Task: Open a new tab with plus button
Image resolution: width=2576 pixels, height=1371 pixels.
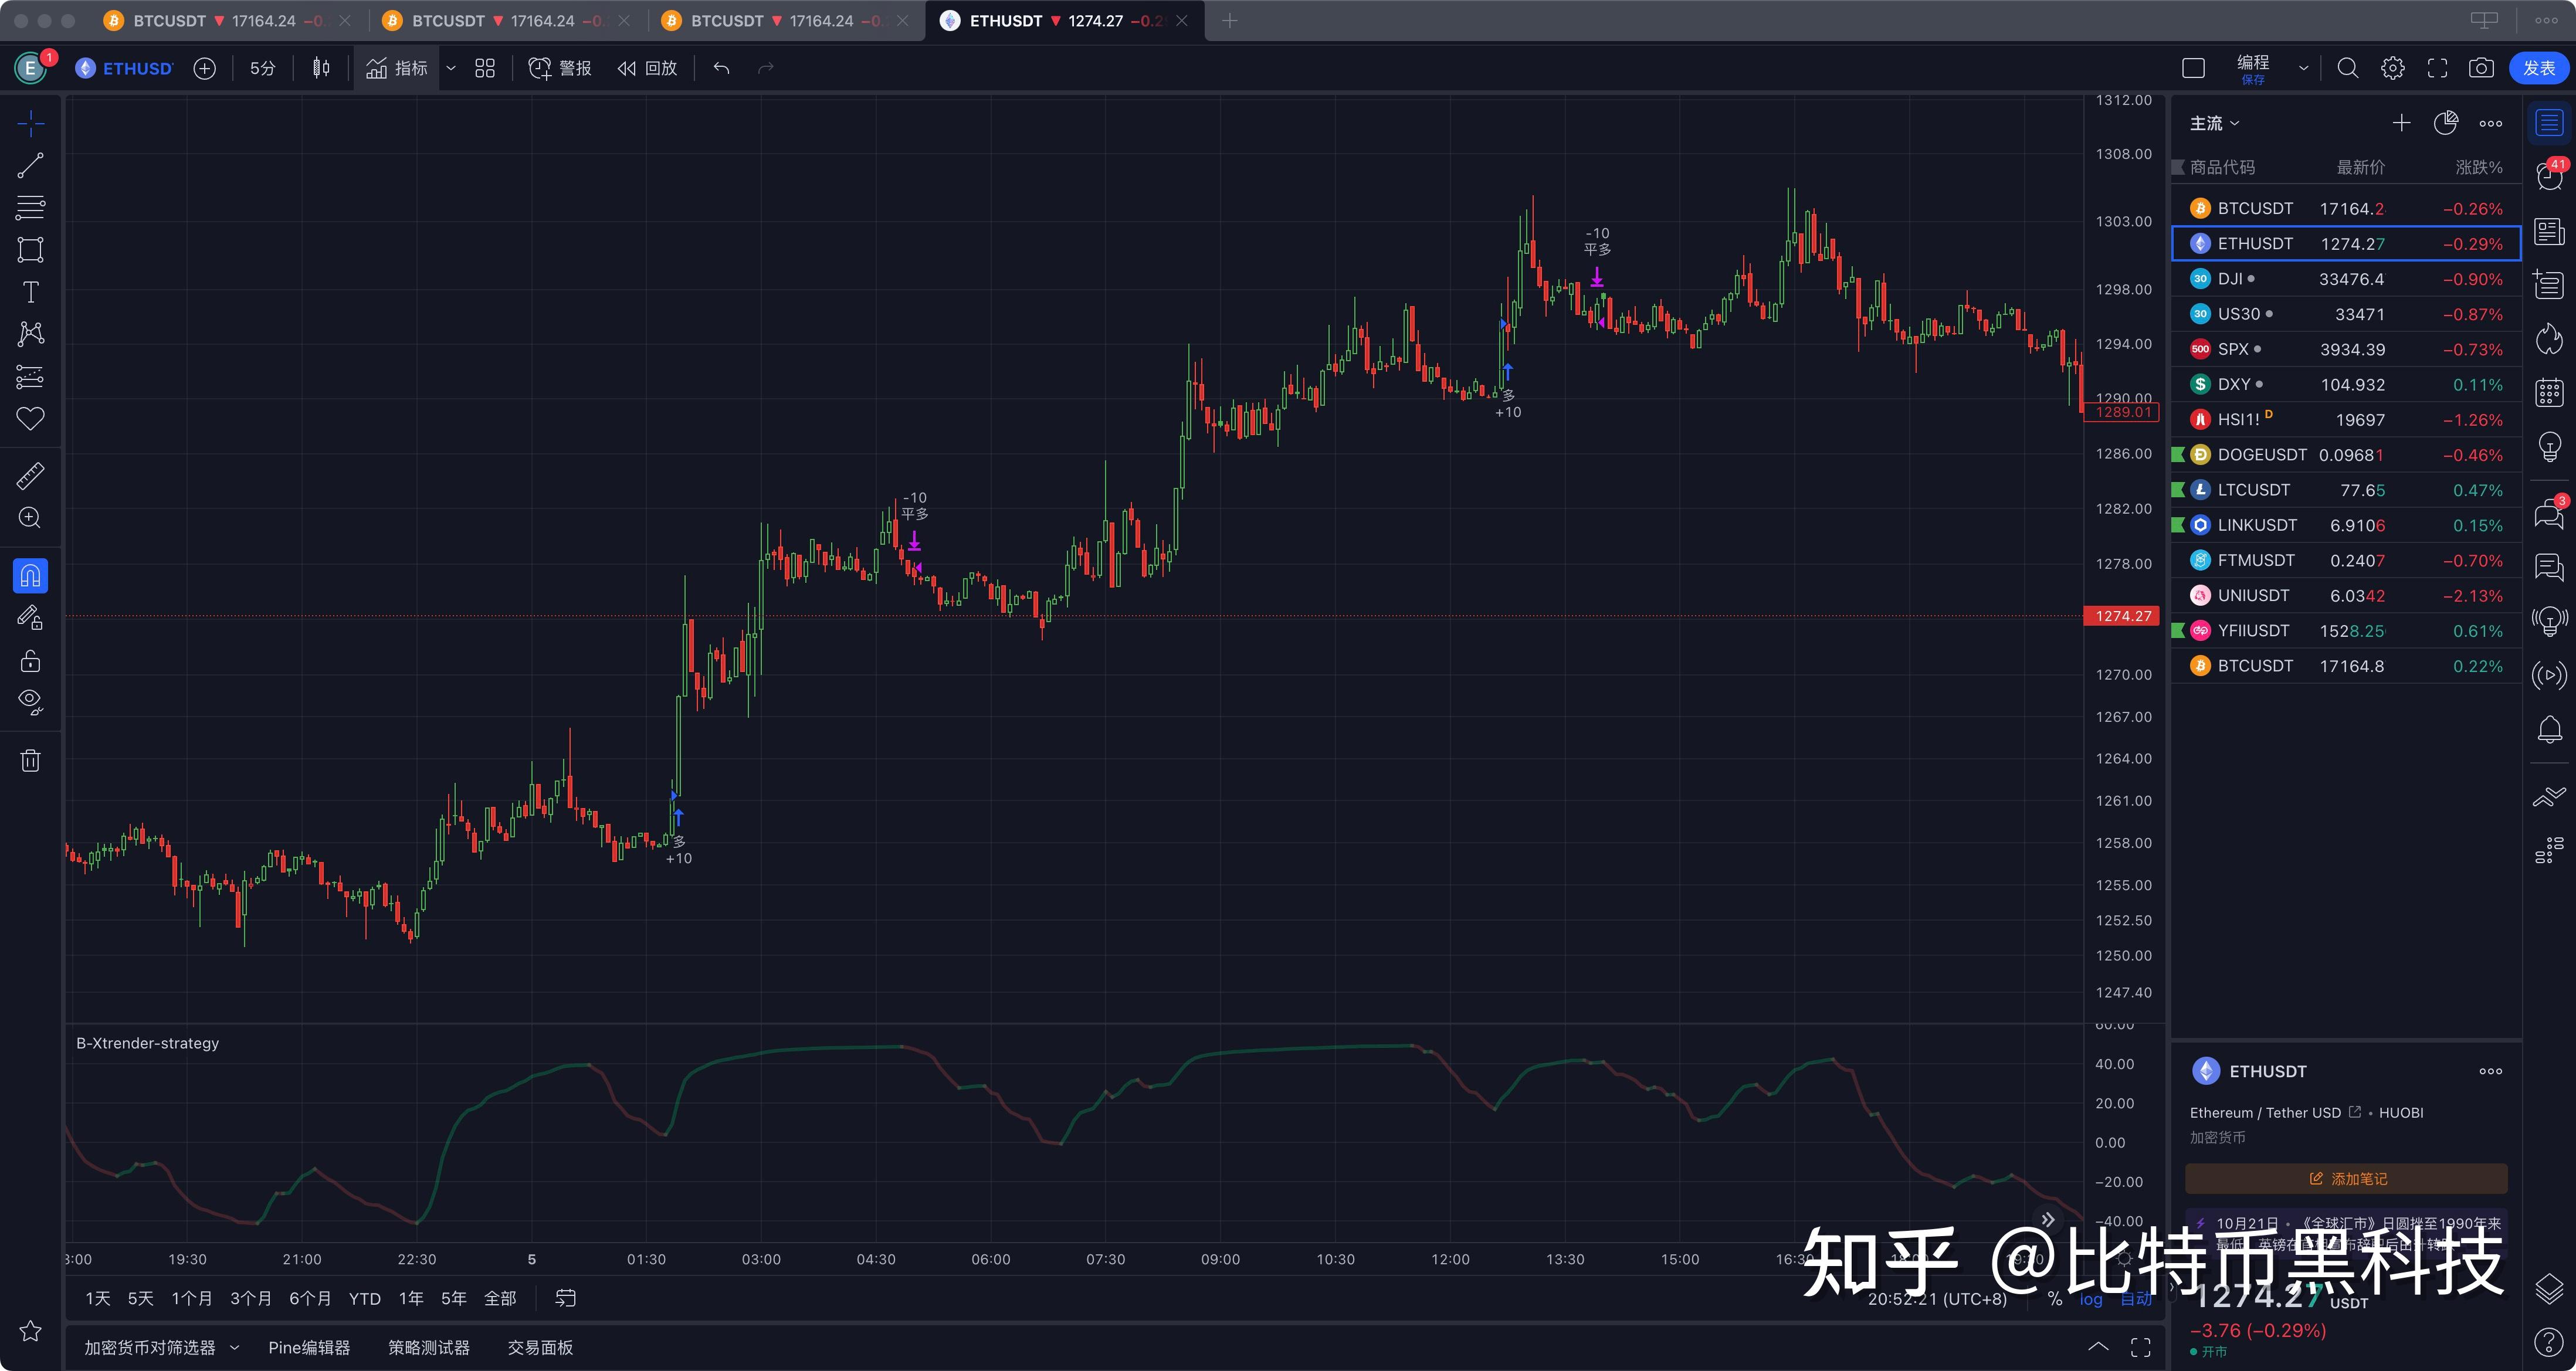Action: (x=1230, y=21)
